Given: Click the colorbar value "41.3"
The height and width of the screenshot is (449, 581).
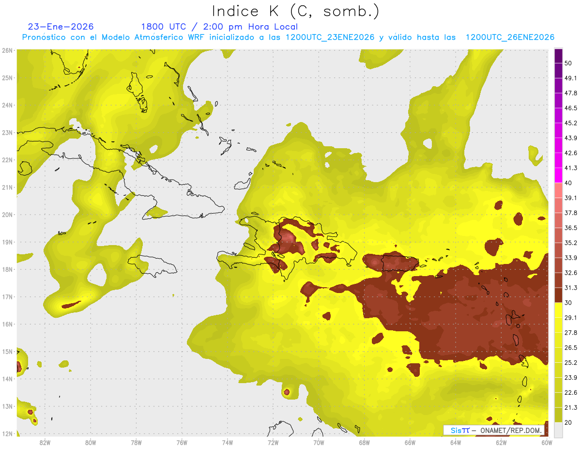Looking at the screenshot, I should (x=571, y=168).
